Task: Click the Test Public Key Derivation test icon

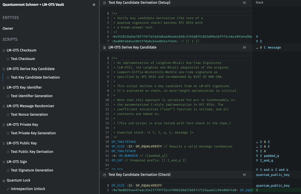Action: (8, 152)
